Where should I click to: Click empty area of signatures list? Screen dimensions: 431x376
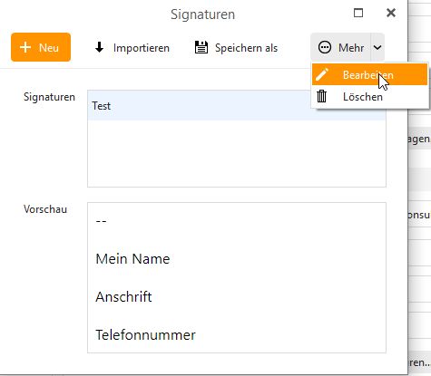237,153
